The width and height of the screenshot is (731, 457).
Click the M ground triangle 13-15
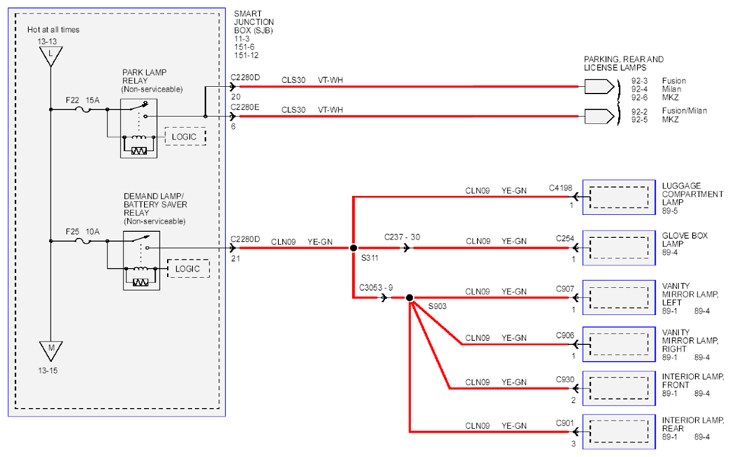click(x=51, y=350)
